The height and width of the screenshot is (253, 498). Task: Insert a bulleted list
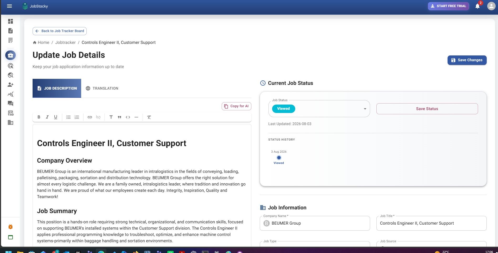click(x=68, y=117)
